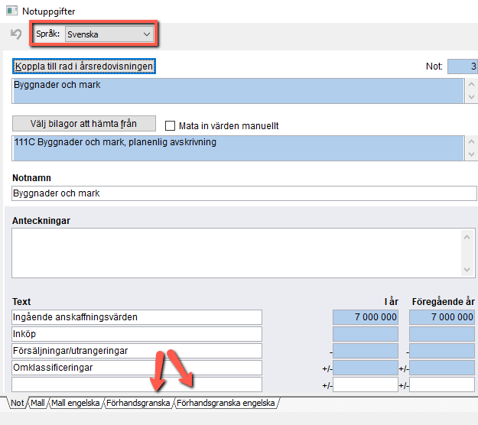Click Föregående år field on the empty last row

442,384
